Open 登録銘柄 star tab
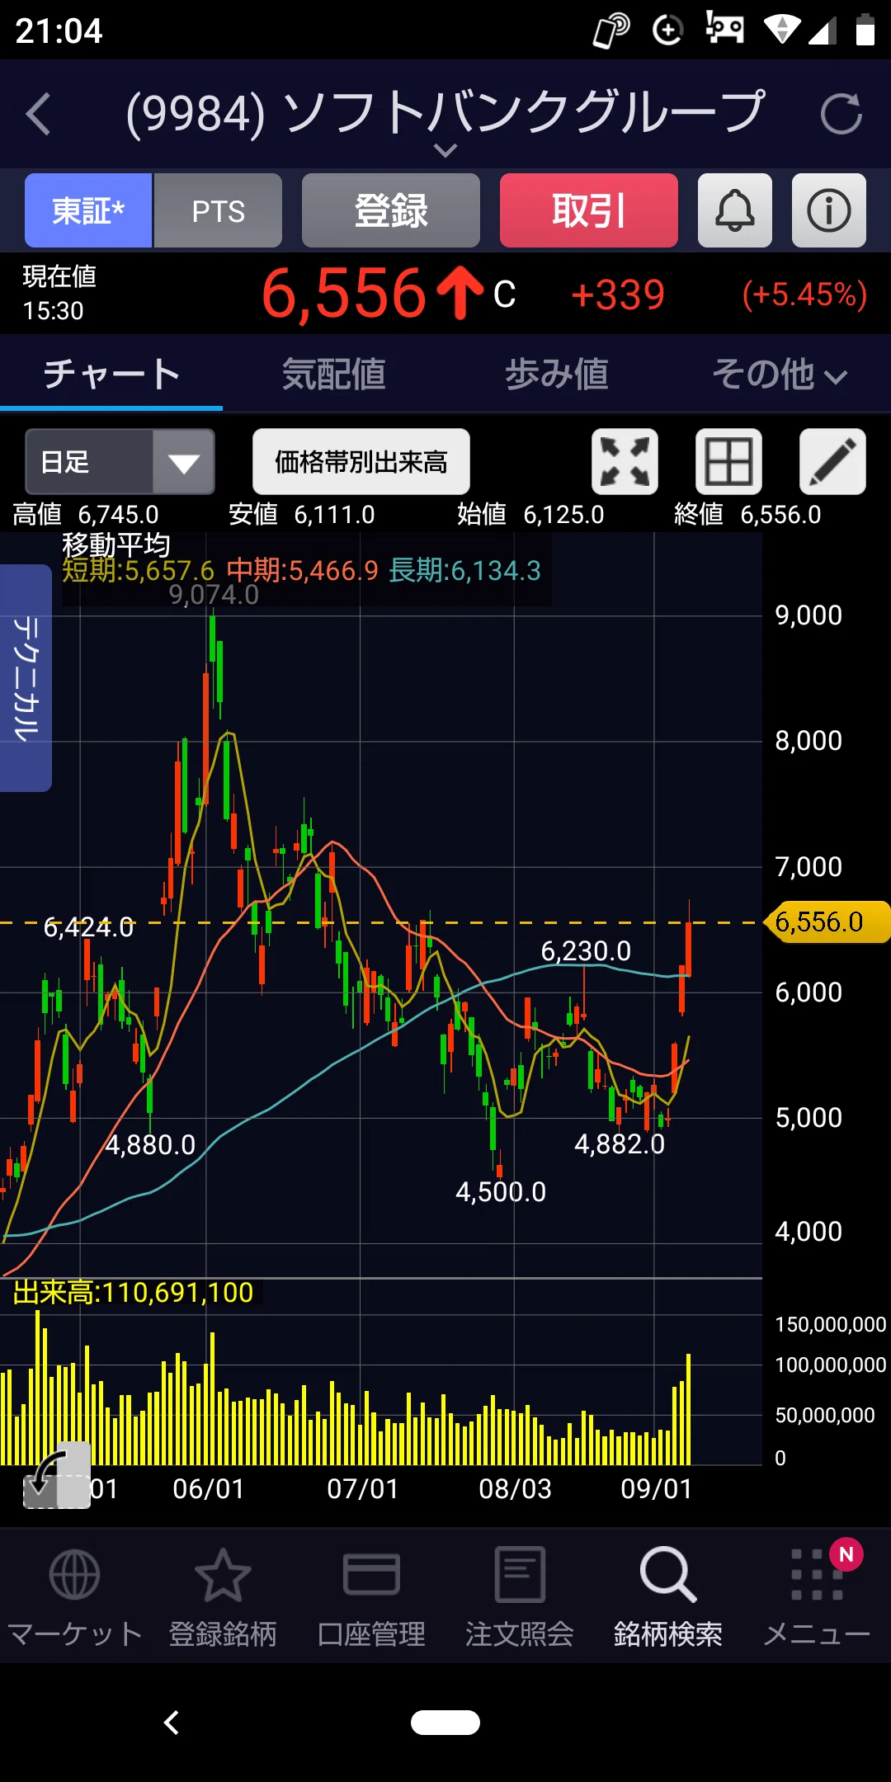The width and height of the screenshot is (891, 1782). point(223,1596)
